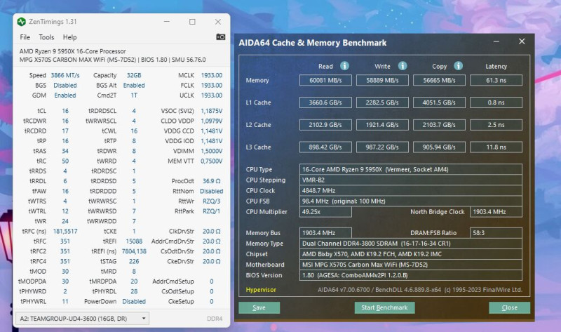Close the ZenTimings window
Viewport: 561px width, 332px height.
[x=218, y=22]
